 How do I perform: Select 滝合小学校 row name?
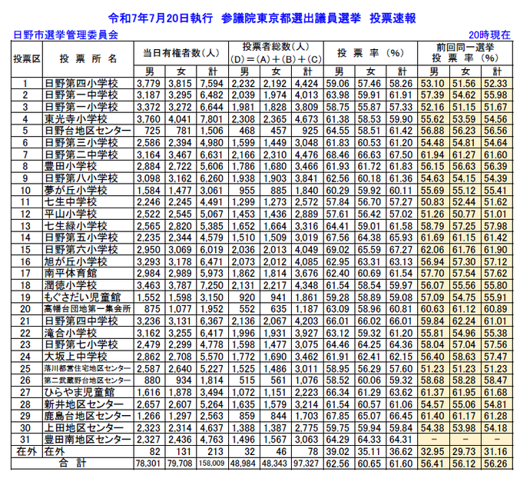(x=71, y=333)
